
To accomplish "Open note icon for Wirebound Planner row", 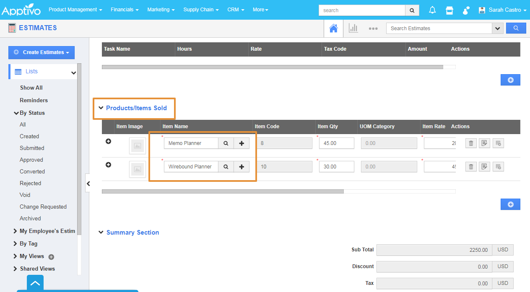I will coord(484,167).
